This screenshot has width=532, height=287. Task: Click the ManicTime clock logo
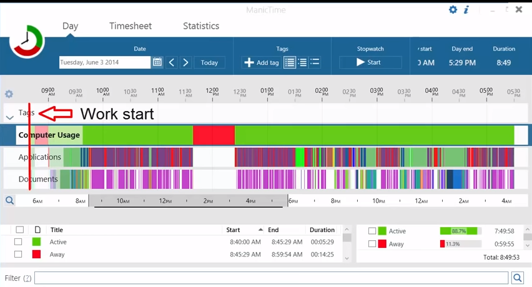point(27,41)
